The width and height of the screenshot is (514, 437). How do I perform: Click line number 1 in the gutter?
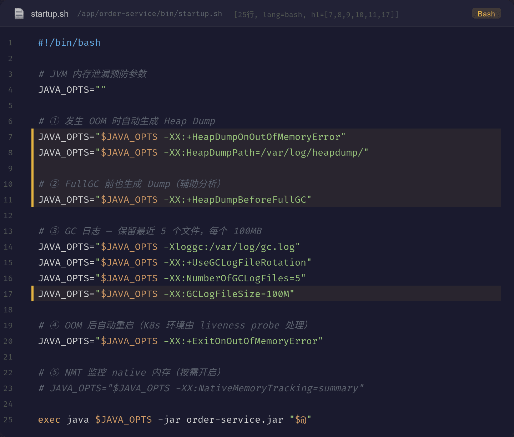10,43
